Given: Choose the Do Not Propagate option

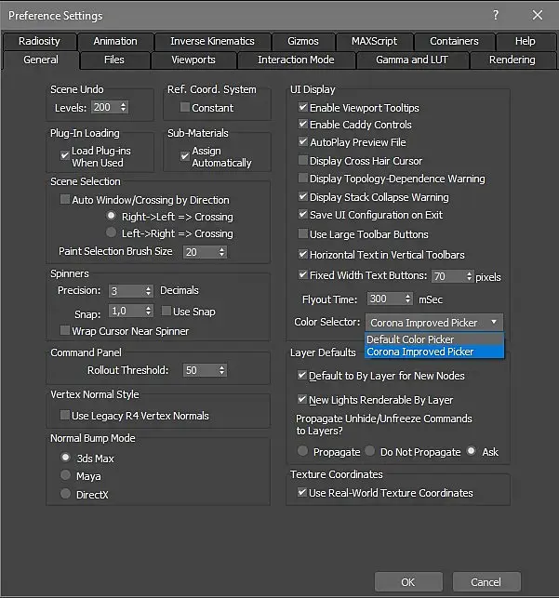Looking at the screenshot, I should [371, 452].
